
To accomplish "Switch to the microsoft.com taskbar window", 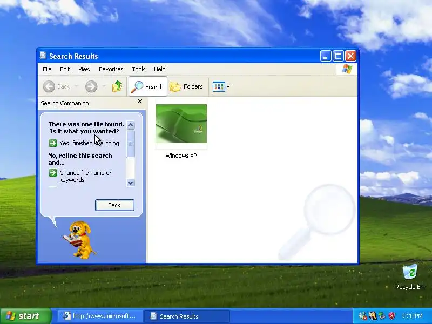I will (100, 316).
